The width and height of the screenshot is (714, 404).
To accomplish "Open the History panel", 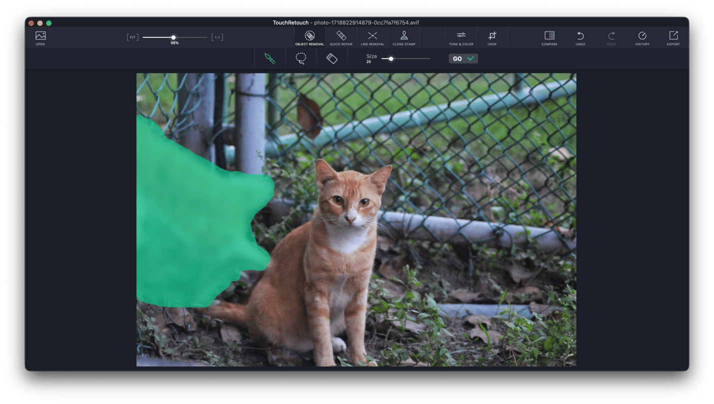I will 642,38.
